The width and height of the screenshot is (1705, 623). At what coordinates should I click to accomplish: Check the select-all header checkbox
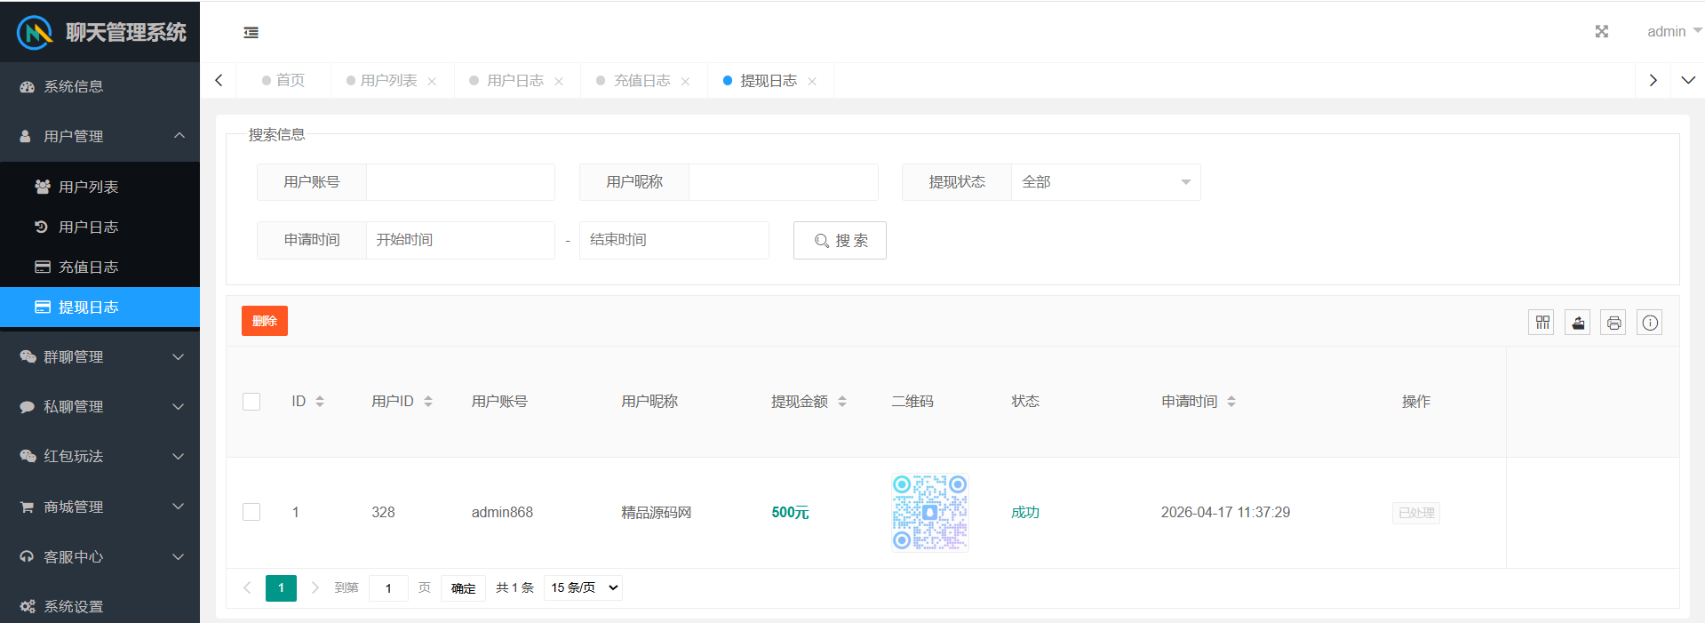tap(251, 402)
